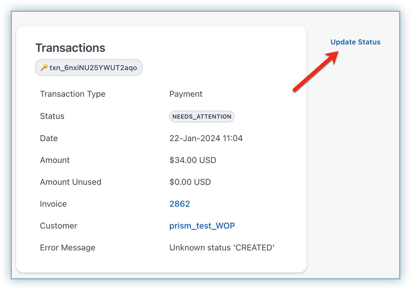Click the Status field label

pos(52,116)
